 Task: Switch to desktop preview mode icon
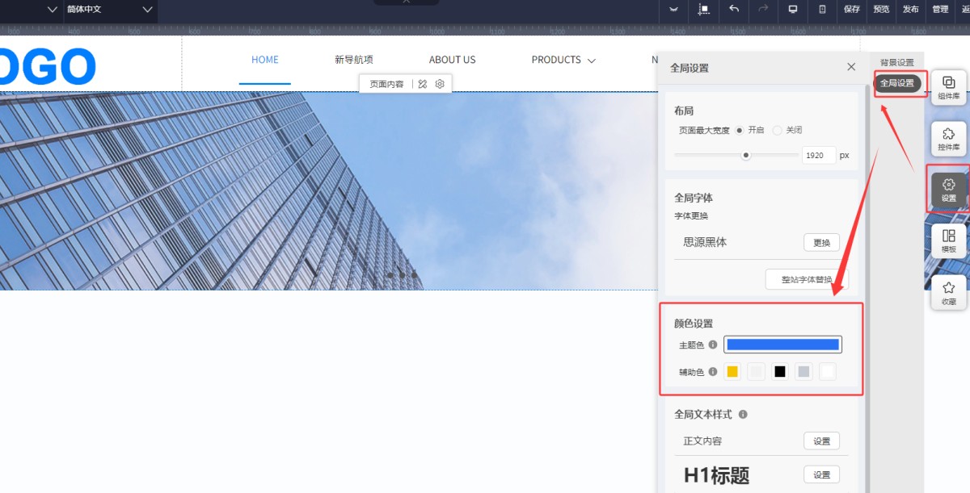coord(793,10)
